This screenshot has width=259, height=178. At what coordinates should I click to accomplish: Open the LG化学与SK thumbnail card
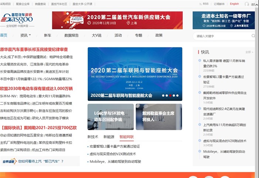111,117
